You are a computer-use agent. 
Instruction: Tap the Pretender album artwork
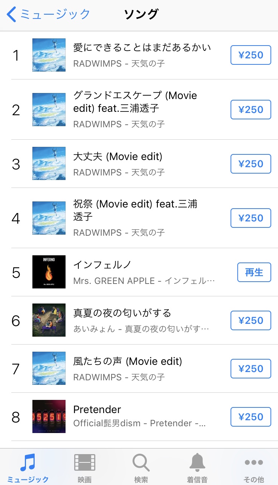49,416
